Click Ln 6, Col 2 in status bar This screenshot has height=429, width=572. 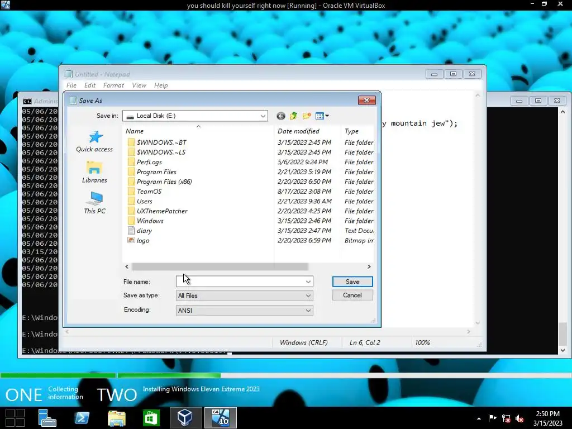pyautogui.click(x=365, y=343)
